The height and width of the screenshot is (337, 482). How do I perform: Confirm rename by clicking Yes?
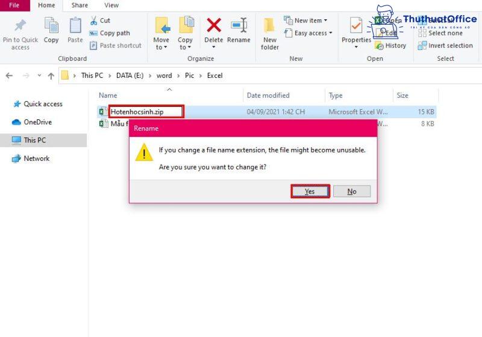[310, 191]
